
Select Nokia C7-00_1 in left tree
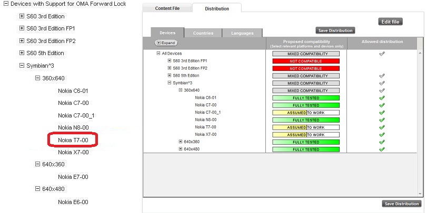tap(76, 115)
